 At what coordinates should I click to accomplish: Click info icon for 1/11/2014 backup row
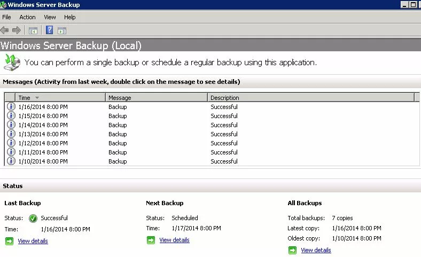pos(11,152)
